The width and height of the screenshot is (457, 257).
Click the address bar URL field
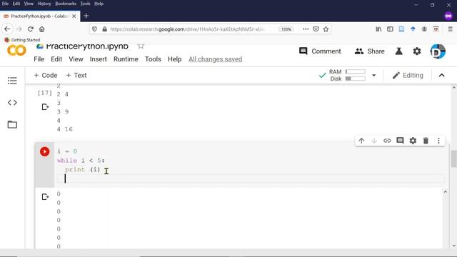point(188,29)
